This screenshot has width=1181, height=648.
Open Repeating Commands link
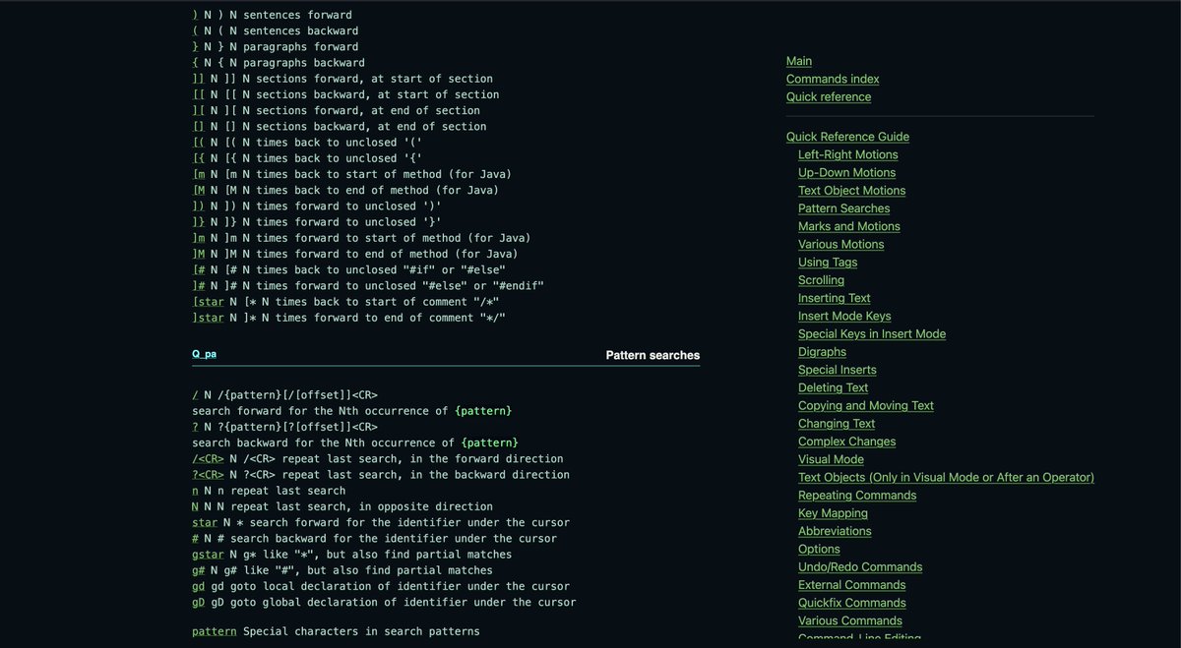pyautogui.click(x=857, y=496)
